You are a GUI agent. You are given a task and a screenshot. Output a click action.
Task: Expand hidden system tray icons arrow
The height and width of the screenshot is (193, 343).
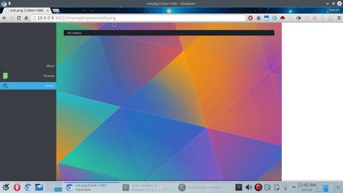[x=294, y=187]
